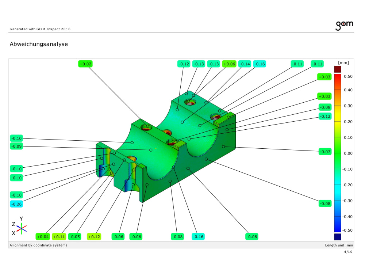Select the -0.07 deviation label

coord(325,152)
